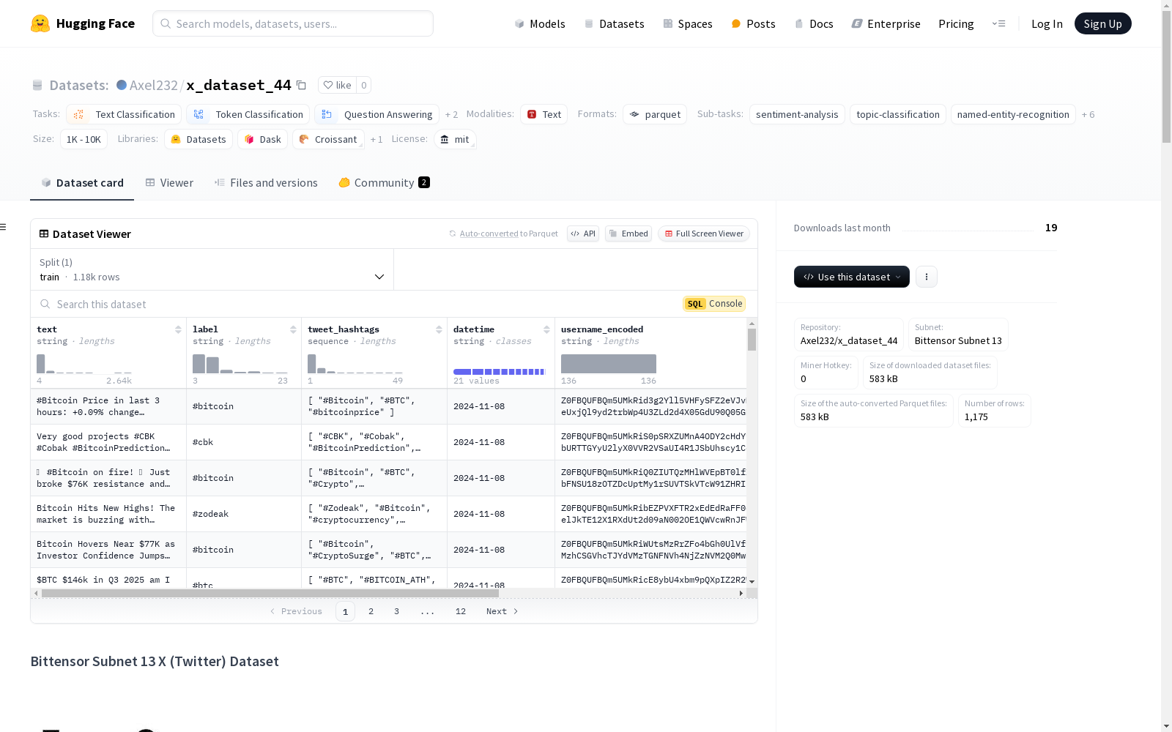Follow the Auto-converted link
The width and height of the screenshot is (1172, 732).
pos(489,234)
